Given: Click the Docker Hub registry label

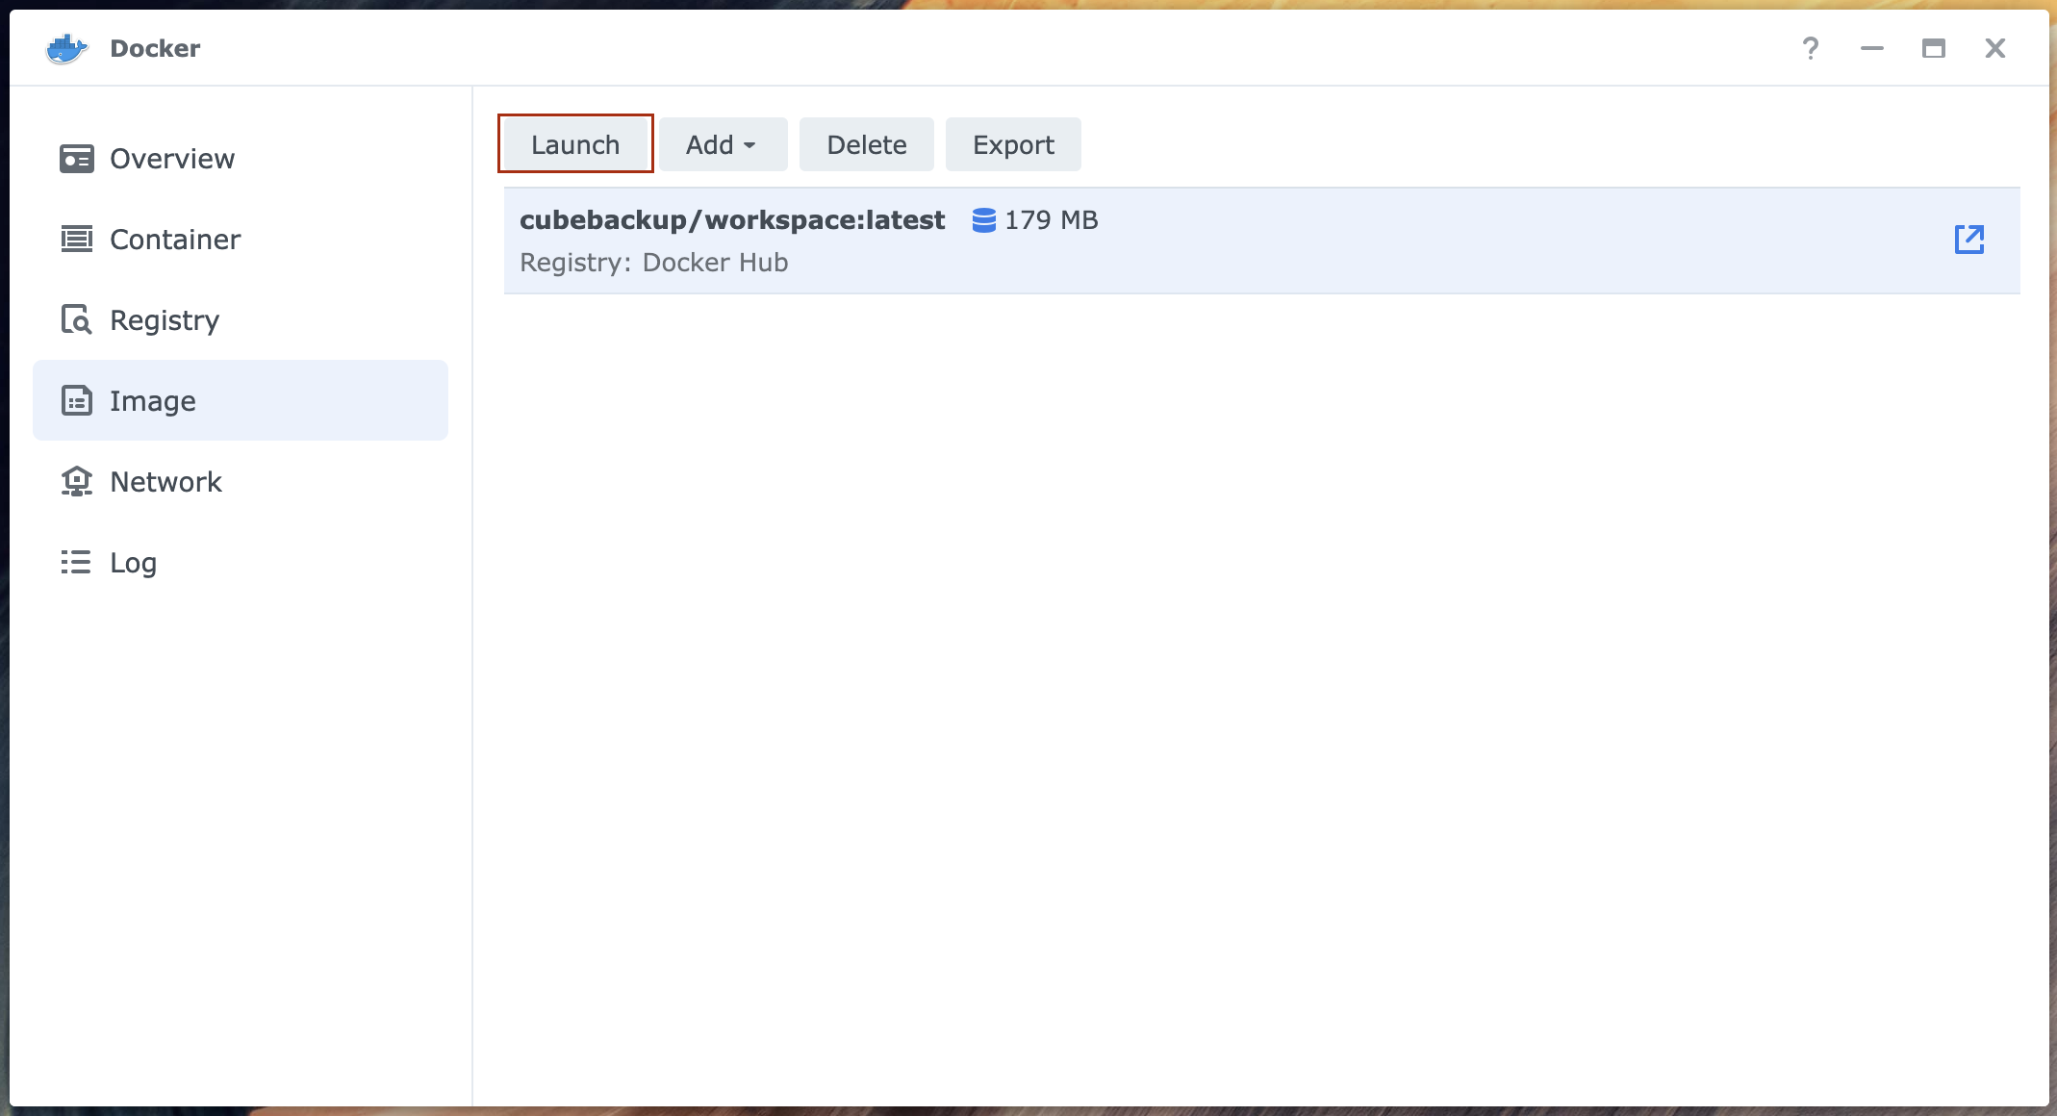Looking at the screenshot, I should 652,263.
